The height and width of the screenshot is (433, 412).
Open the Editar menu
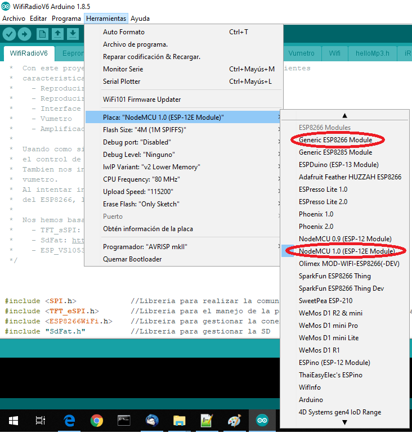tap(38, 19)
